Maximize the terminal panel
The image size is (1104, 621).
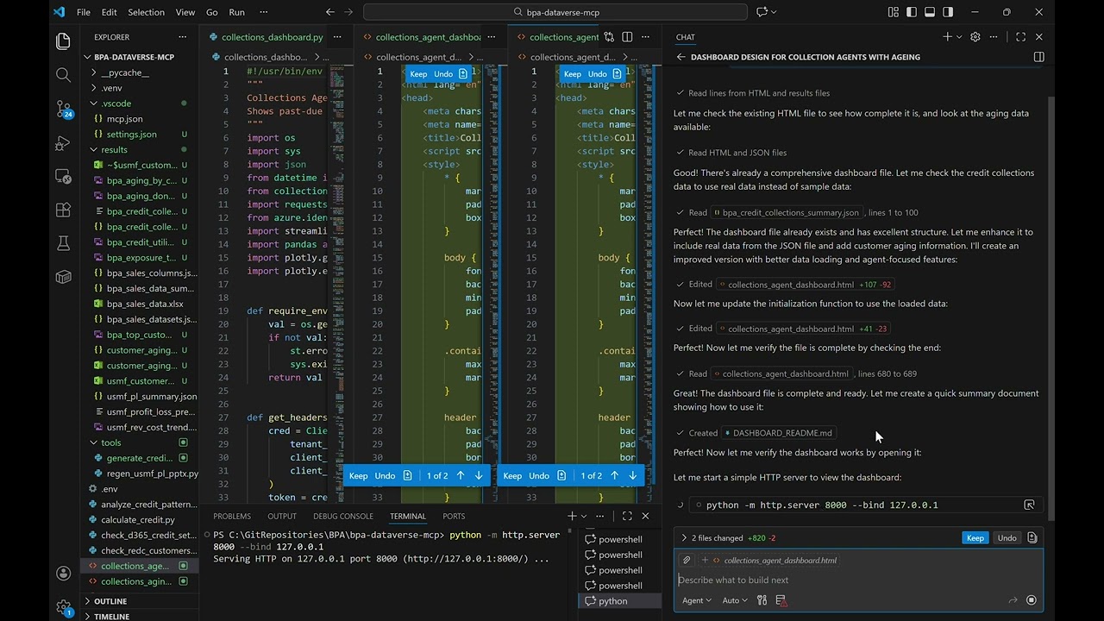coord(627,516)
